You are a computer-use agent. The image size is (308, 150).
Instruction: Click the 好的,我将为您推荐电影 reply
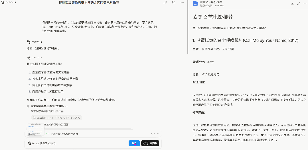pyautogui.click(x=43, y=48)
